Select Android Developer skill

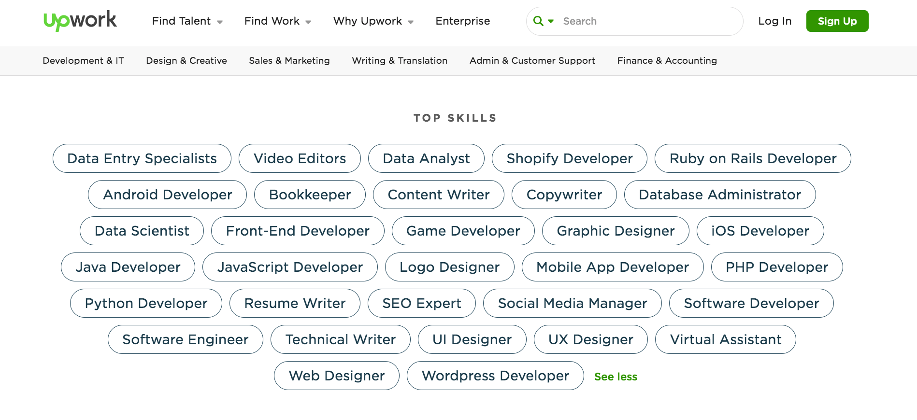[167, 195]
